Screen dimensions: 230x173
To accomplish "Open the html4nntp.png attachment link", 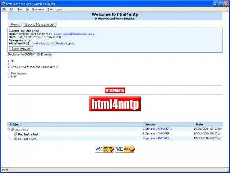I will pyautogui.click(x=40, y=43).
